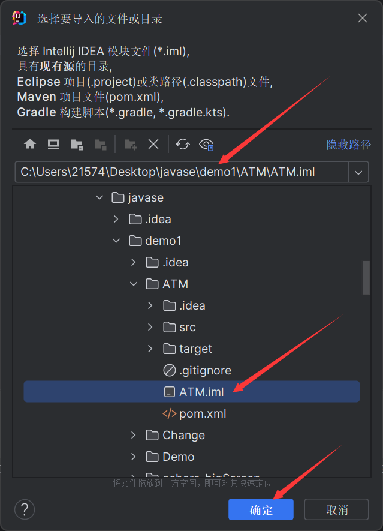Refresh the file tree
Screen dimensions: 383x531
(x=183, y=145)
